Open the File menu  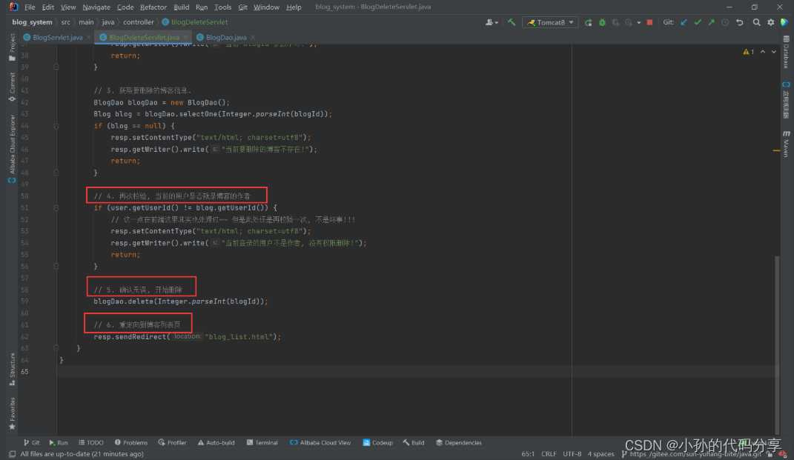click(30, 7)
